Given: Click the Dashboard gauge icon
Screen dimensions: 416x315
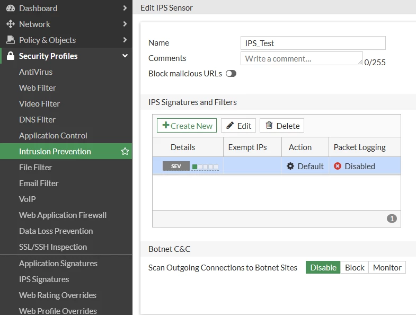Looking at the screenshot, I should (11, 8).
